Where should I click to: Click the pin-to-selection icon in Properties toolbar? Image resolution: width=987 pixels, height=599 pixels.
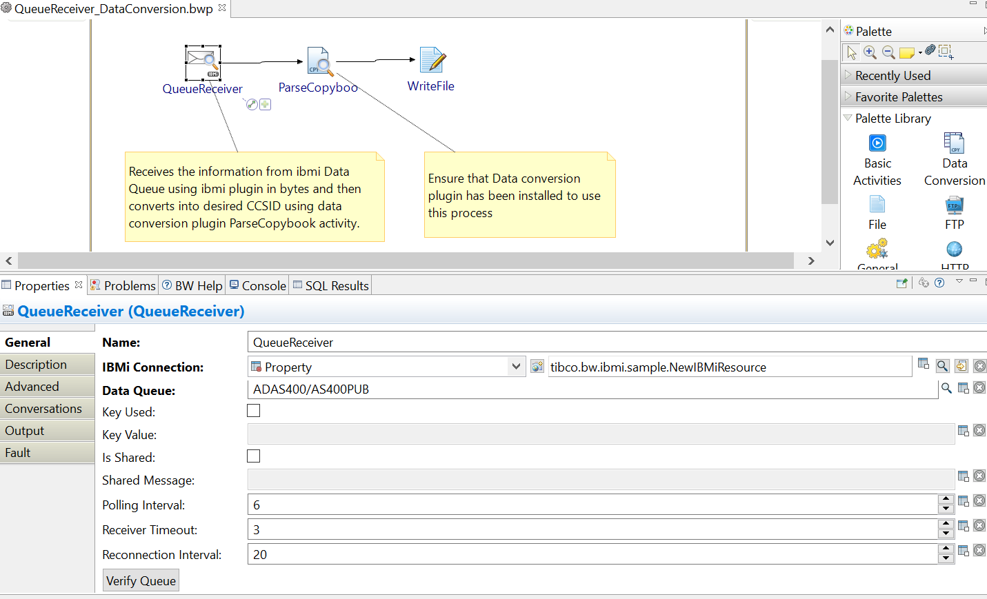(x=901, y=283)
